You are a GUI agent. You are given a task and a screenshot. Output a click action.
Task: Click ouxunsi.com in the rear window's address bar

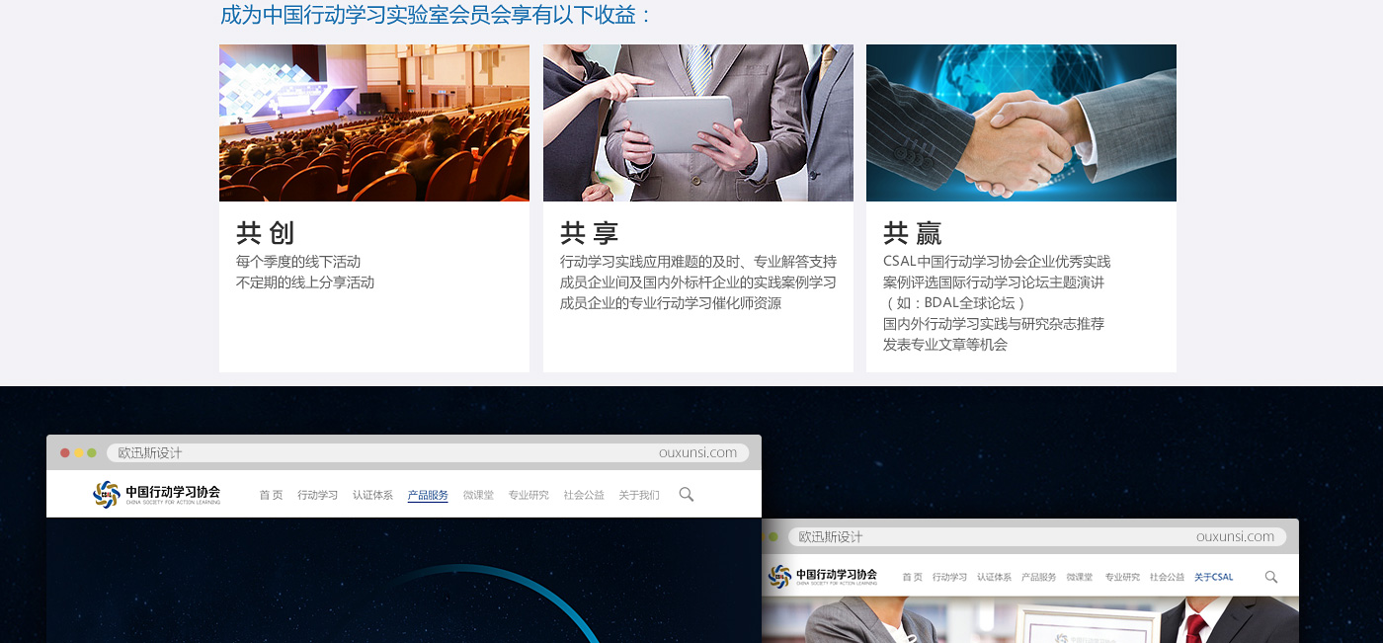[x=1236, y=536]
